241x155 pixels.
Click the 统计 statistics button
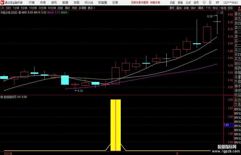tap(193, 8)
